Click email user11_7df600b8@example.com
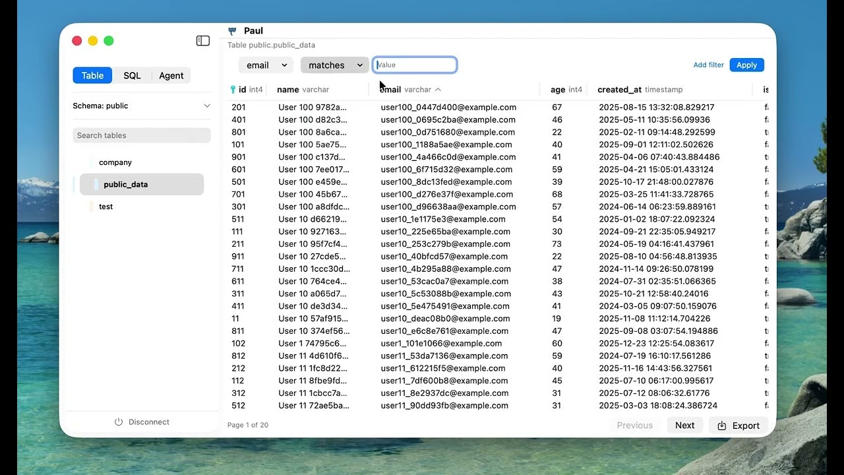The image size is (844, 475). click(444, 381)
